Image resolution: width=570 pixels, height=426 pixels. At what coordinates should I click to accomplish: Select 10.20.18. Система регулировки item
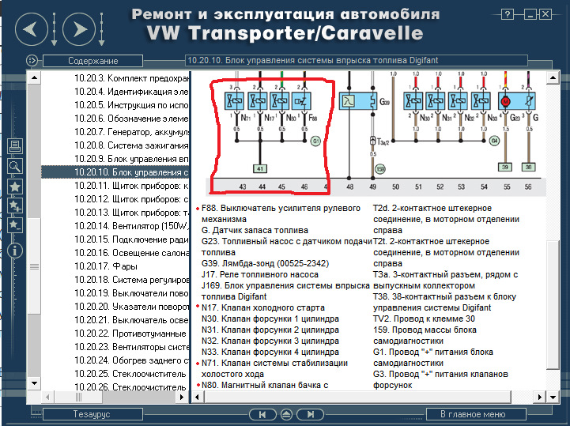(x=131, y=280)
